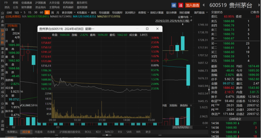
Task: Click 加入自选 add to watchlist button
Action: (192, 5)
